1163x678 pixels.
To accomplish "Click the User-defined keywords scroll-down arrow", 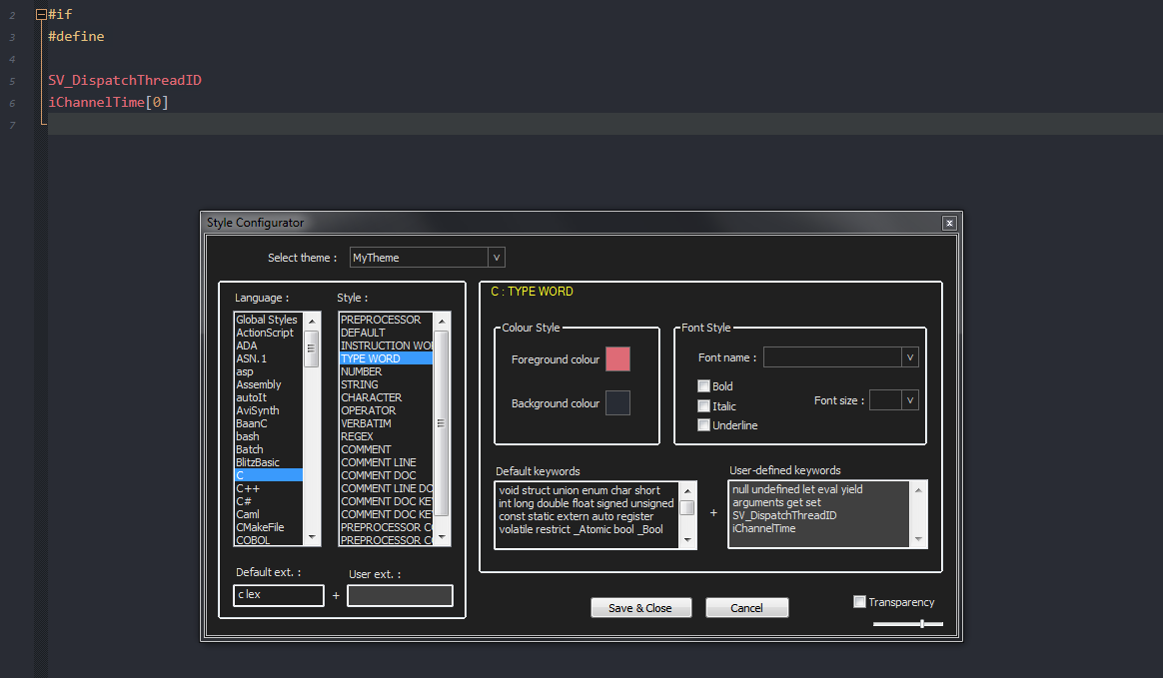I will coord(918,539).
